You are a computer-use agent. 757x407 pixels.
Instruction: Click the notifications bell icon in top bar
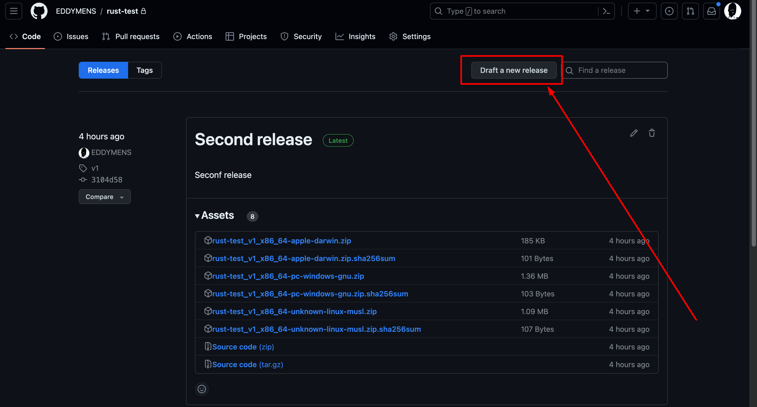click(712, 11)
